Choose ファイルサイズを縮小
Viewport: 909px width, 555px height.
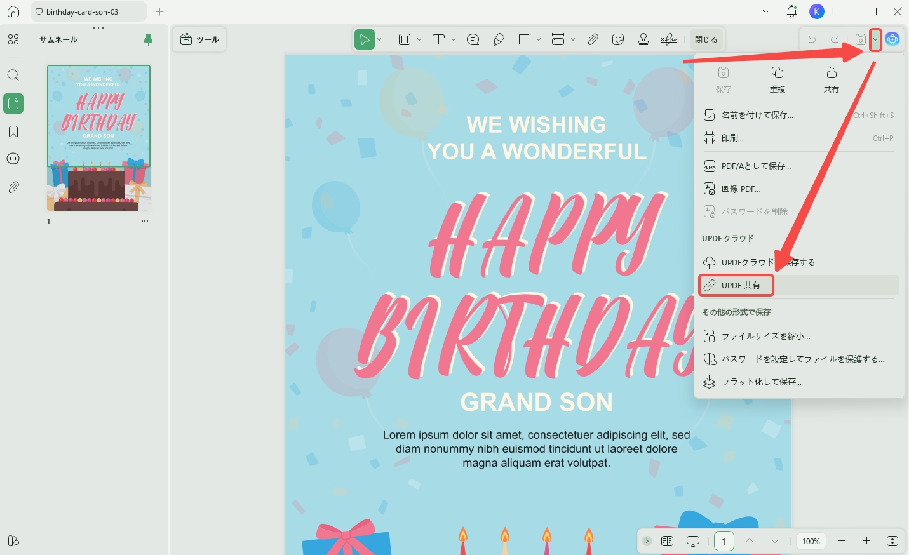click(799, 336)
